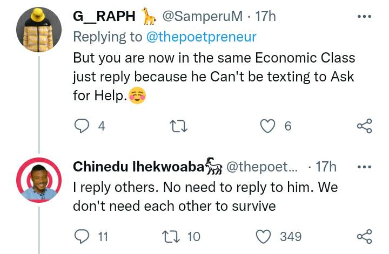Viewport: 389px width, 254px height.
Task: Open the truncated @thepoet... handle
Action: pyautogui.click(x=262, y=167)
